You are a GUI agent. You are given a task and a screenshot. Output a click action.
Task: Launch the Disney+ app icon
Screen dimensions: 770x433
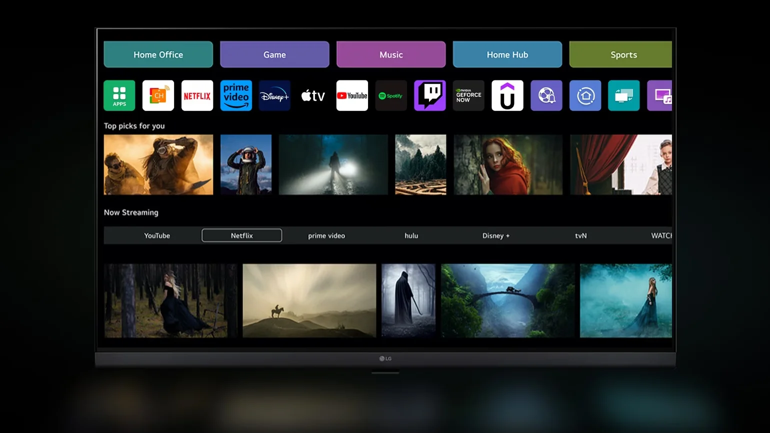point(274,95)
